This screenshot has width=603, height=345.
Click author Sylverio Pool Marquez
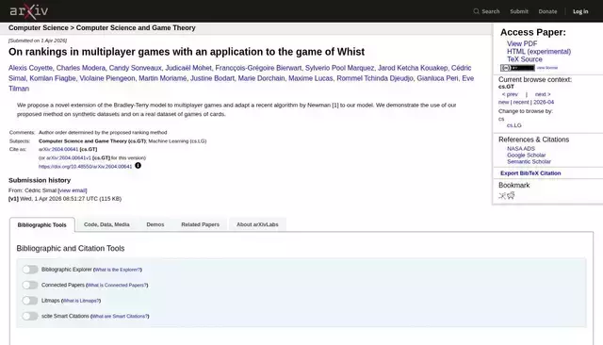pyautogui.click(x=339, y=68)
